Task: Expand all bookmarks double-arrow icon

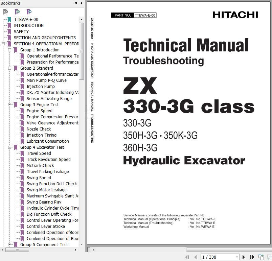Action: click(x=76, y=3)
